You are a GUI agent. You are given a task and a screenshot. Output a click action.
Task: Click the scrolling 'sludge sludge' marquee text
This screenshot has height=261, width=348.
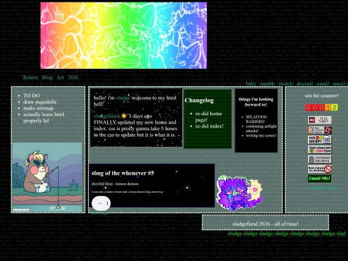(x=286, y=234)
